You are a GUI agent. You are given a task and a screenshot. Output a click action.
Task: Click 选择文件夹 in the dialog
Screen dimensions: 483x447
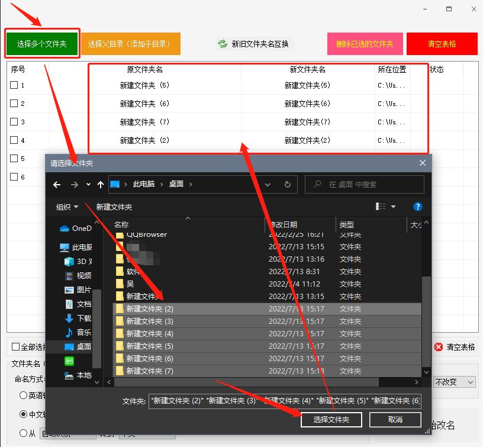point(331,420)
